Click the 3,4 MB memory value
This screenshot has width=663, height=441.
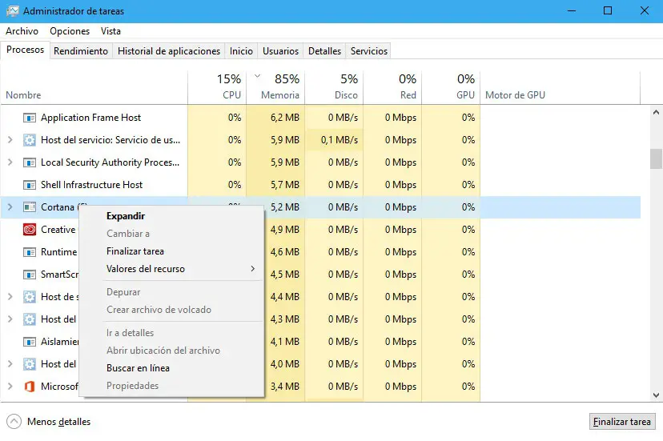[285, 387]
